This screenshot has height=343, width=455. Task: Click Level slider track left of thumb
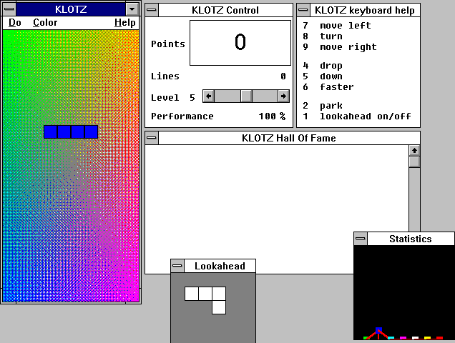click(227, 96)
